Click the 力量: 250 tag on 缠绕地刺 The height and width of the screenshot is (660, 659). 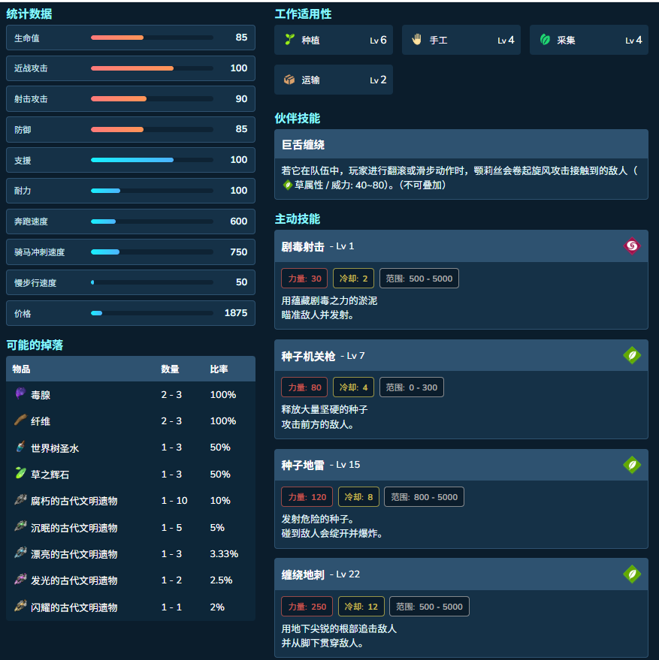pos(307,607)
